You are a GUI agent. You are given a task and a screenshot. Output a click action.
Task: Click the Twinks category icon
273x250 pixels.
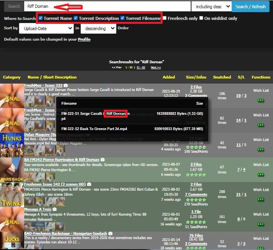(x=12, y=194)
